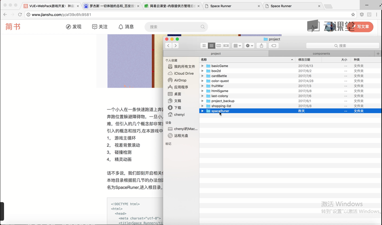Expand the fruitWar folder
Viewport: 382px width, 225px height.
(x=202, y=86)
